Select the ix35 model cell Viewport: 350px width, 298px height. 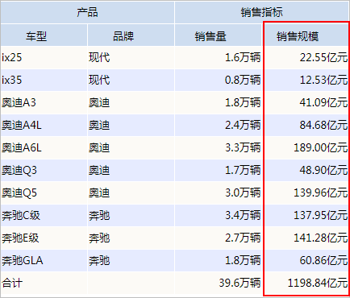pyautogui.click(x=44, y=80)
